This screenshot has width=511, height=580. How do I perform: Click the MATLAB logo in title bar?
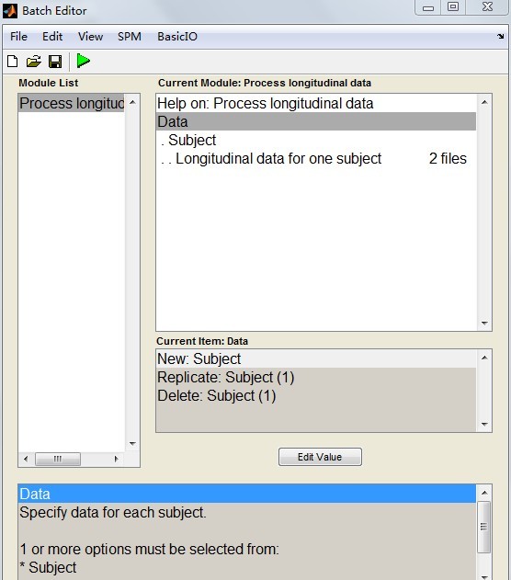coord(10,11)
